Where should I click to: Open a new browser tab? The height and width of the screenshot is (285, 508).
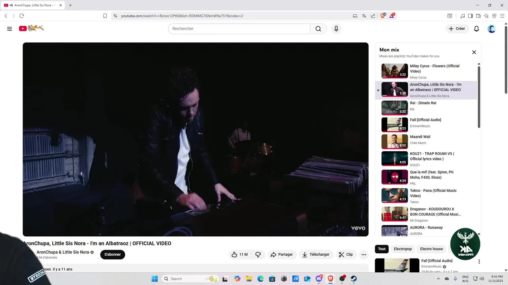(70, 5)
